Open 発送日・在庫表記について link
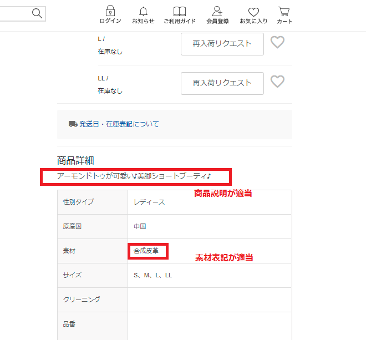Viewport: 366px width, 340px height. pyautogui.click(x=119, y=124)
